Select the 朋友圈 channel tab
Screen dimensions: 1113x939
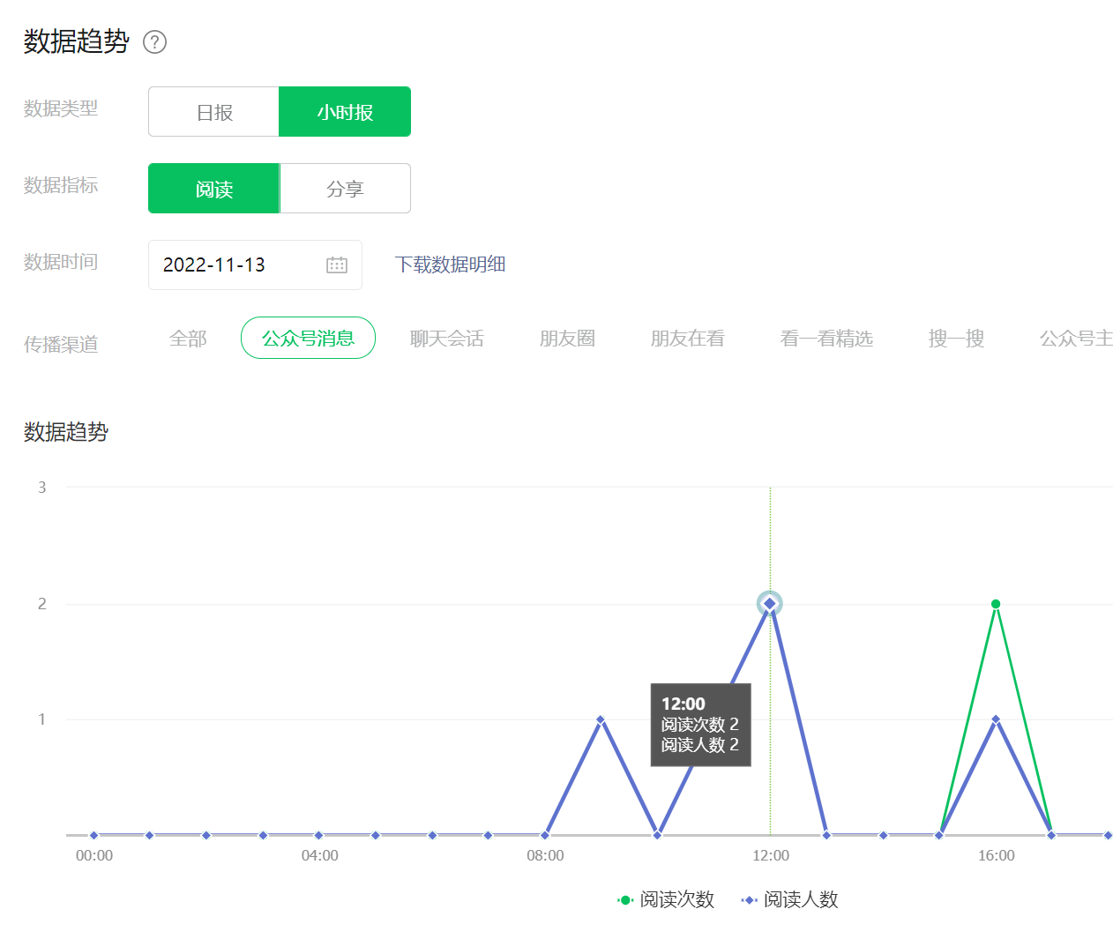[567, 339]
